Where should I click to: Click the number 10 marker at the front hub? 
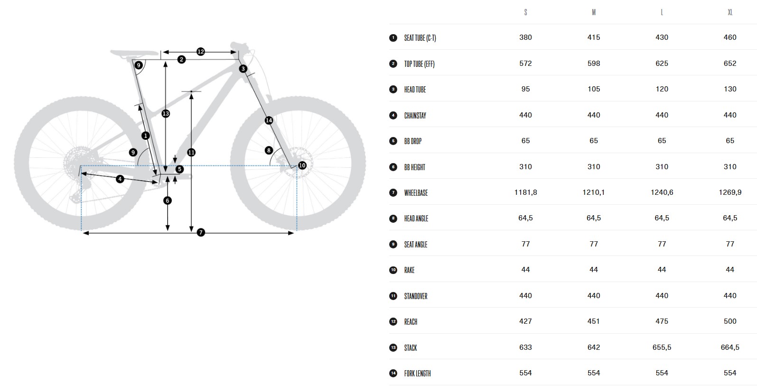pyautogui.click(x=302, y=165)
